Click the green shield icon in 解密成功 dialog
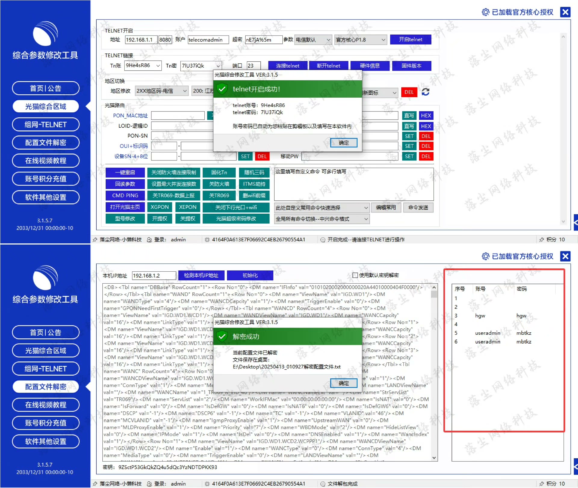The width and height of the screenshot is (578, 488). pyautogui.click(x=222, y=336)
